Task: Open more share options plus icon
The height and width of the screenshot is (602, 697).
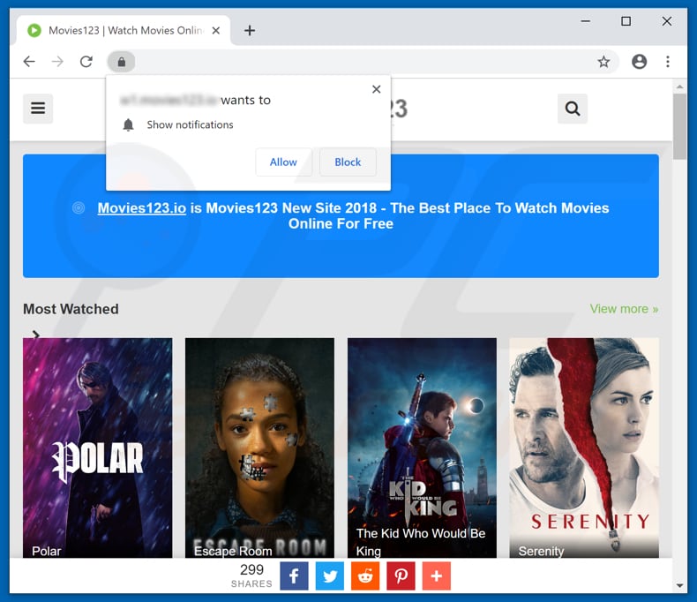Action: (x=437, y=576)
